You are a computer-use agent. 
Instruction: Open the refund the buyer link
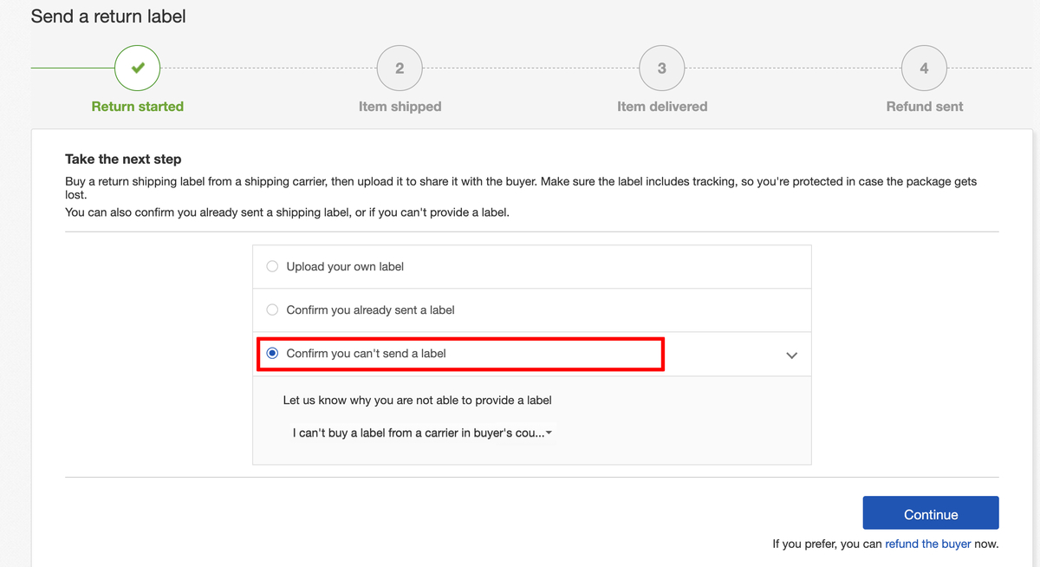coord(928,544)
